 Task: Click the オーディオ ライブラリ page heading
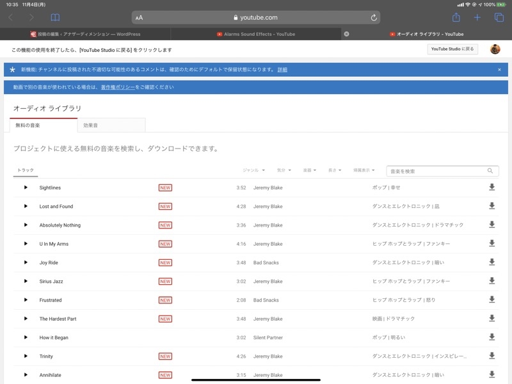(47, 108)
